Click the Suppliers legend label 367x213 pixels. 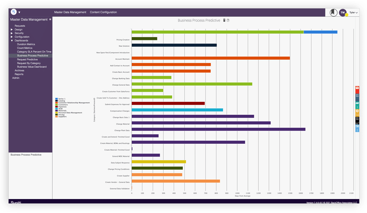tap(62, 117)
